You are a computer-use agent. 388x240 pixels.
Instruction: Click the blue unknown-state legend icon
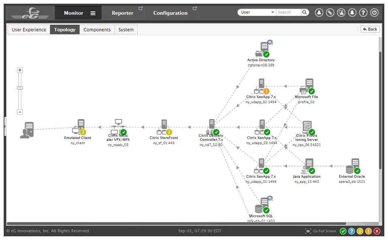[352, 231]
